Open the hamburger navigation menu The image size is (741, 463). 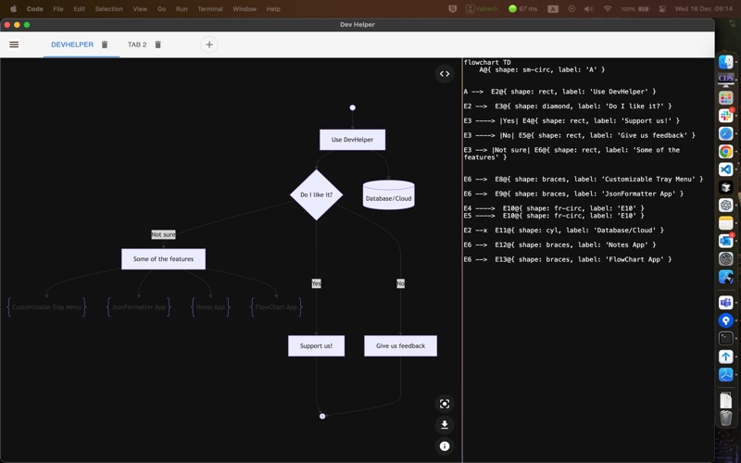[14, 44]
